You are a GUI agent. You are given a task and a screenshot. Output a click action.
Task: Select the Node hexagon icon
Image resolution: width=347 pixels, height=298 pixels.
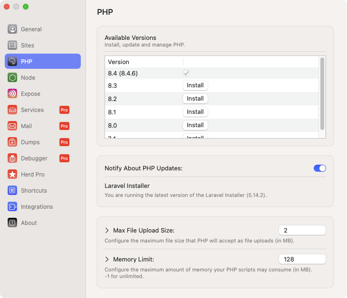coord(12,77)
